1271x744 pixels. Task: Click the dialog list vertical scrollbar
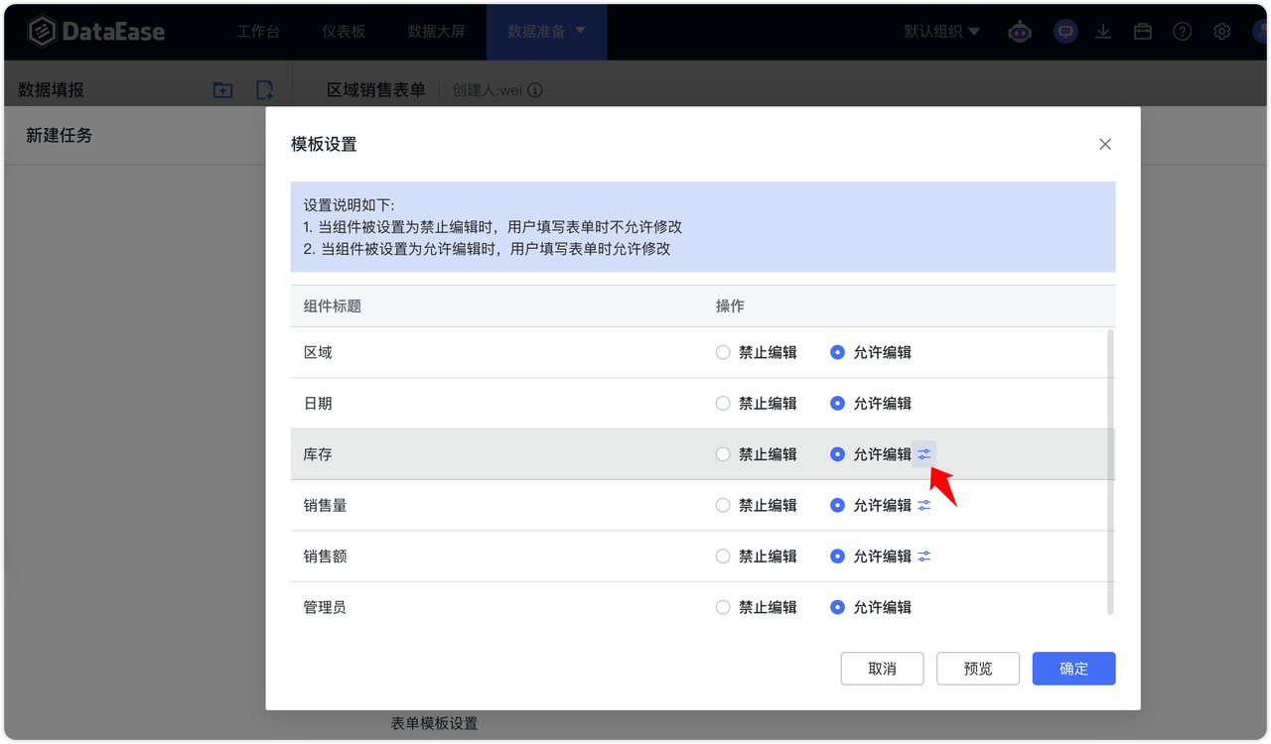[x=1110, y=472]
